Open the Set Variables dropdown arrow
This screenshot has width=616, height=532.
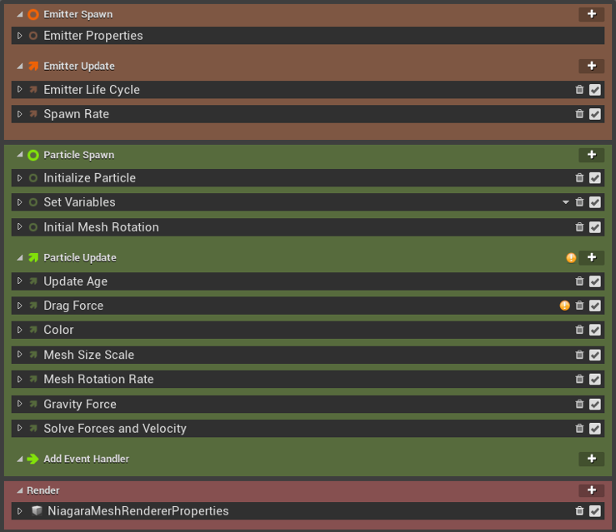click(x=566, y=202)
